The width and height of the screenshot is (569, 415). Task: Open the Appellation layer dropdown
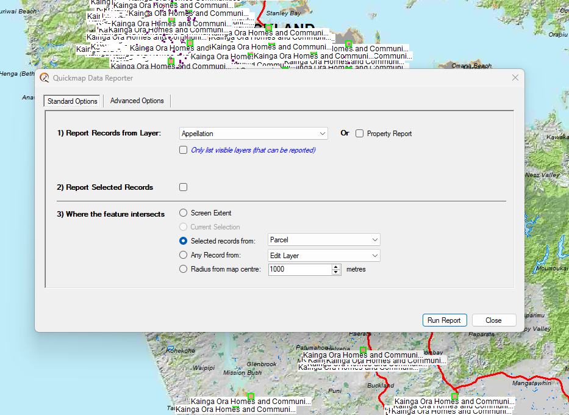point(254,134)
